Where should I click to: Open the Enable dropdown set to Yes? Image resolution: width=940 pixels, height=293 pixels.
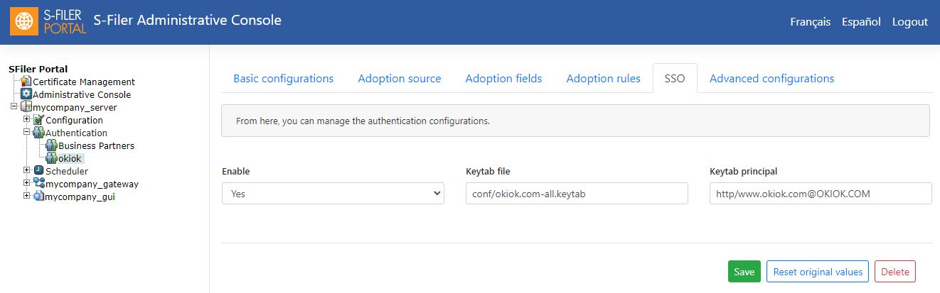333,193
